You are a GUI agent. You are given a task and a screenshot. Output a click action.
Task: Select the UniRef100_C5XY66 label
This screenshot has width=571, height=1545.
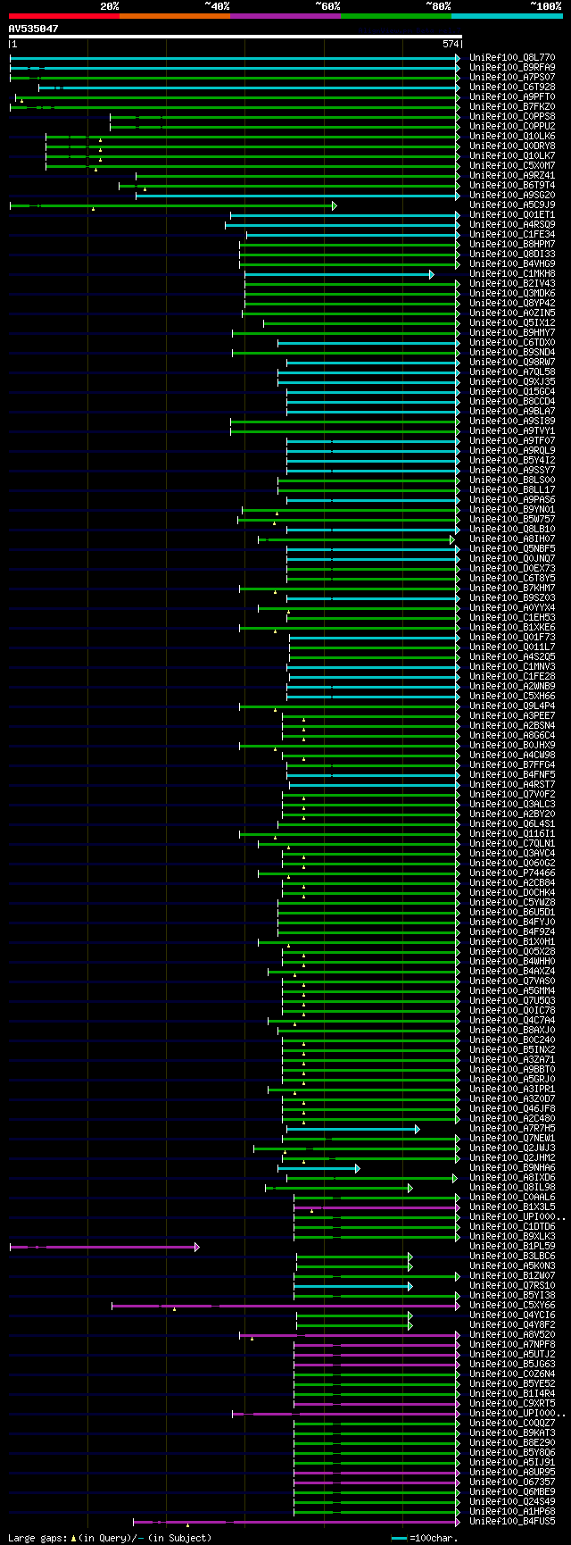pyautogui.click(x=512, y=1306)
